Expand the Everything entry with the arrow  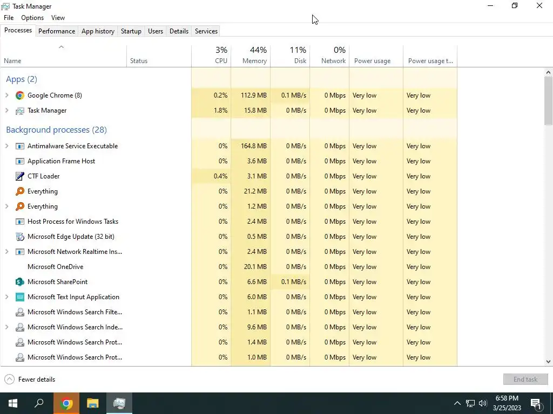point(6,206)
